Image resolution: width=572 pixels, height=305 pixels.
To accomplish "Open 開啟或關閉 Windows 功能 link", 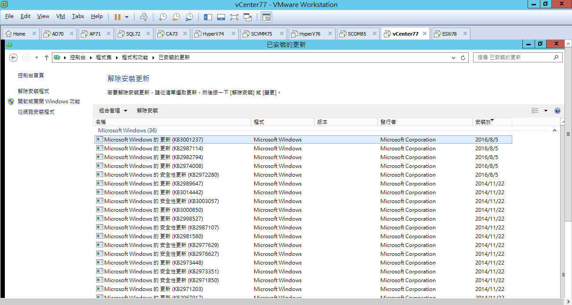I will click(49, 102).
